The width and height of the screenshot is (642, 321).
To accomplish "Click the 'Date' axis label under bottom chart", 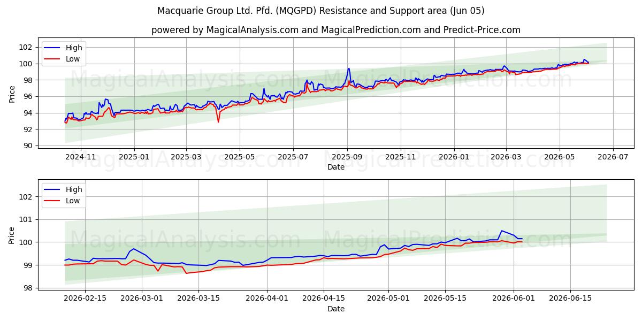I will [x=336, y=309].
